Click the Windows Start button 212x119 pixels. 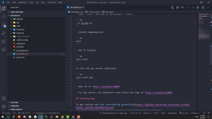[3, 117]
